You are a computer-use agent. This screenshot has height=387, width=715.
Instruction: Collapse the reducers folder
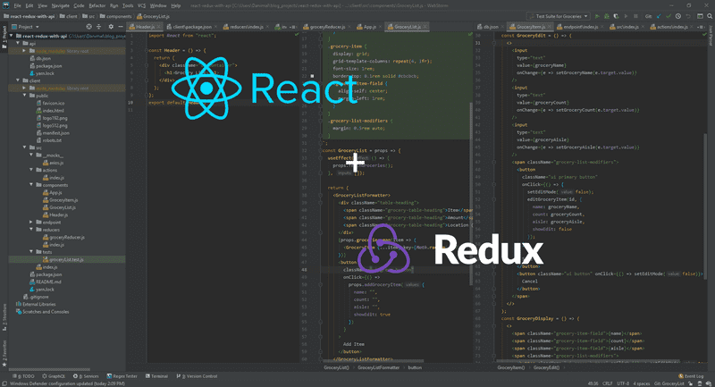click(x=31, y=230)
